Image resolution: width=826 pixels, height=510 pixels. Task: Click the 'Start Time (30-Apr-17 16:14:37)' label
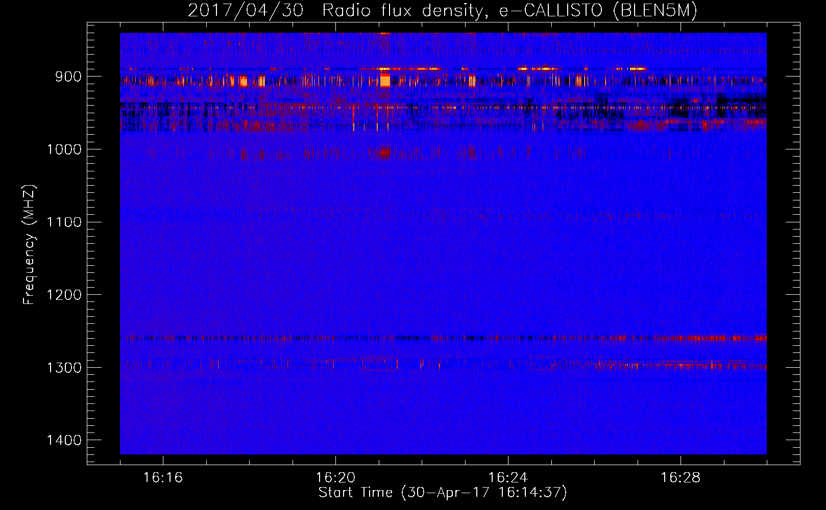coord(443,493)
